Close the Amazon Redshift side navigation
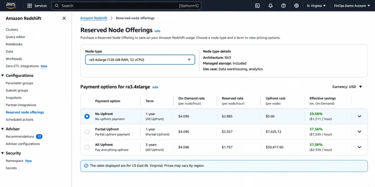Screen dimensions: 375x187 [64, 18]
